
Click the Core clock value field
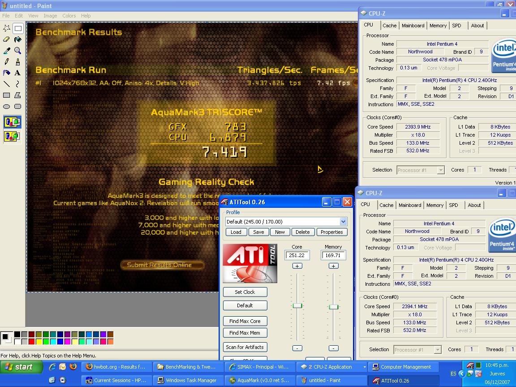[297, 255]
